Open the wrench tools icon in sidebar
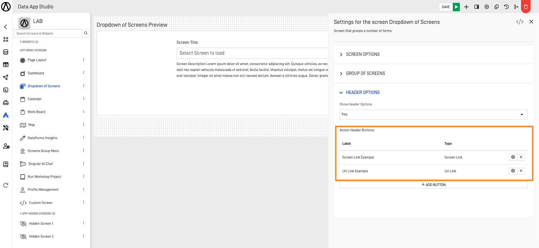This screenshot has width=539, height=248. [6, 128]
